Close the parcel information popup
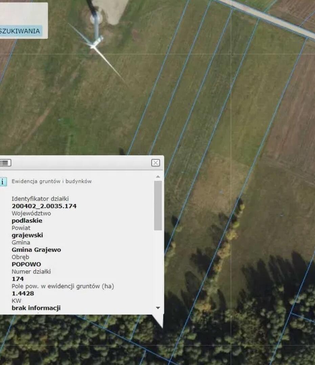The image size is (315, 365). [155, 163]
